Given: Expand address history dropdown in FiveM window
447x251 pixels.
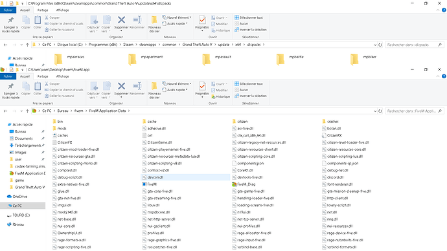Looking at the screenshot, I should 375,111.
